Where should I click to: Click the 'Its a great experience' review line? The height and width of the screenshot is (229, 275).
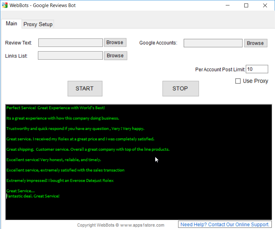pos(63,118)
